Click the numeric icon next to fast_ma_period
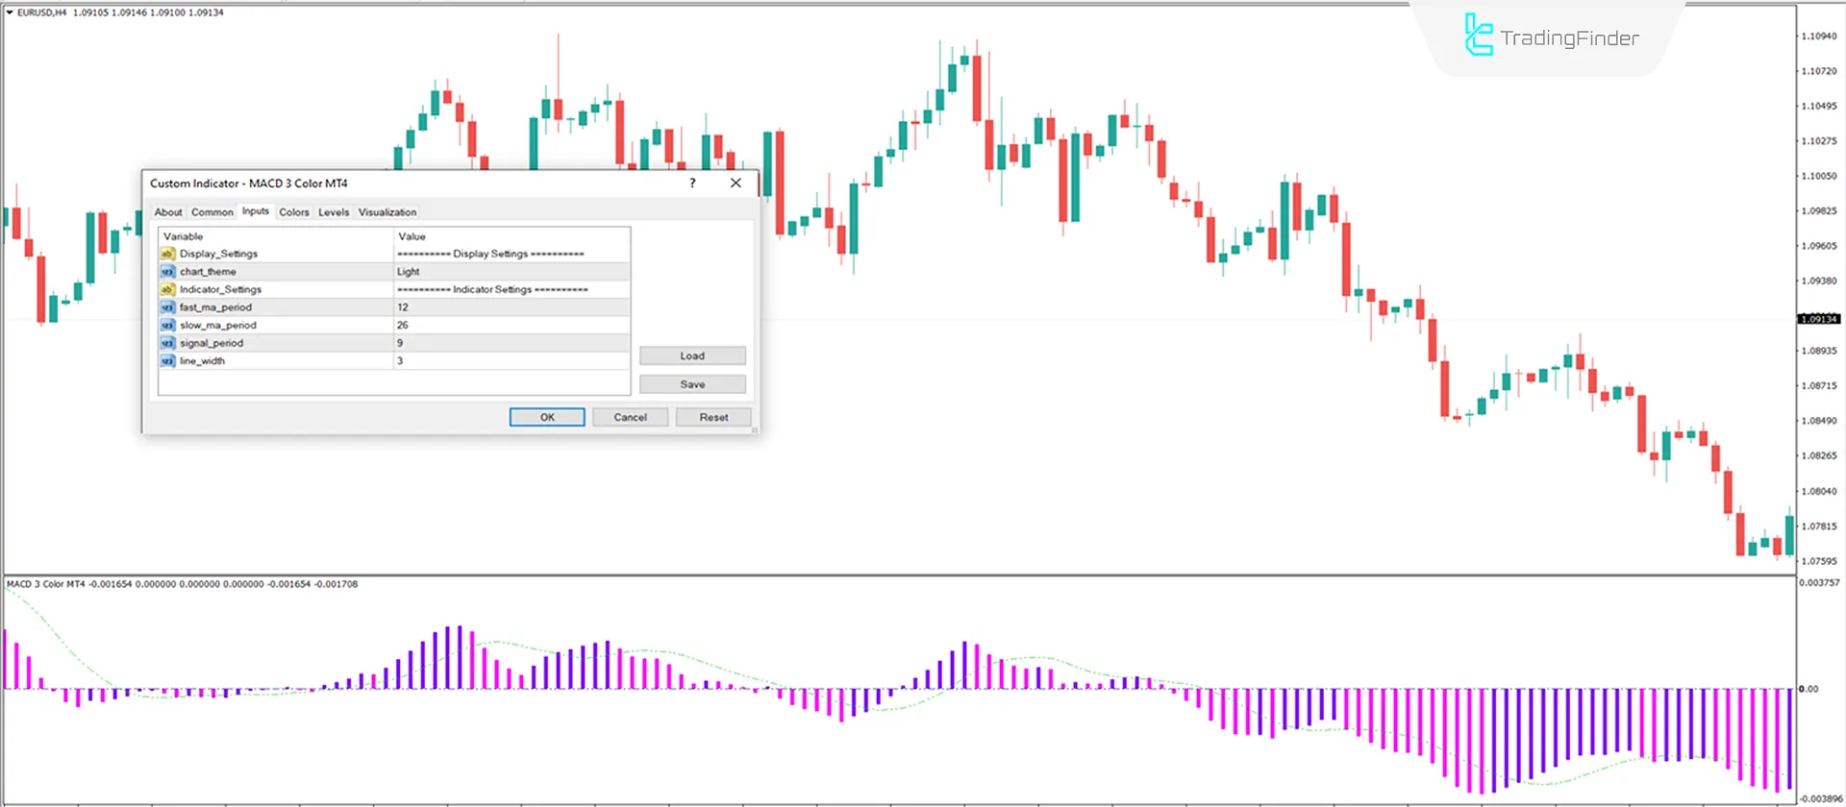The width and height of the screenshot is (1846, 807). tap(167, 307)
